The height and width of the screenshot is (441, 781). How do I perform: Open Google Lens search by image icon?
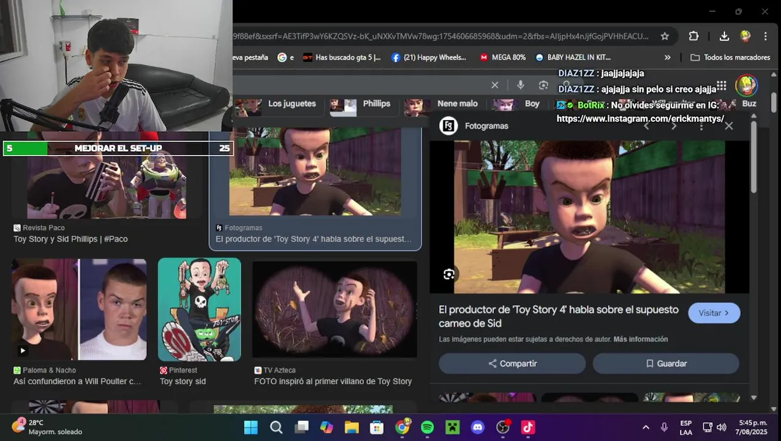(x=543, y=85)
